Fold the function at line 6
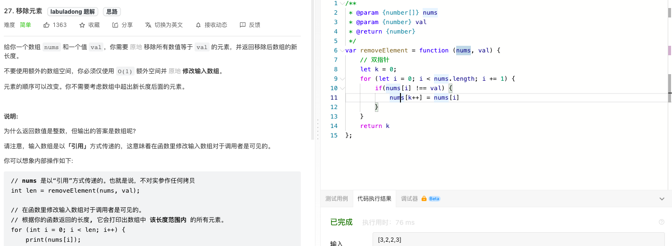This screenshot has height=246, width=672. click(342, 50)
